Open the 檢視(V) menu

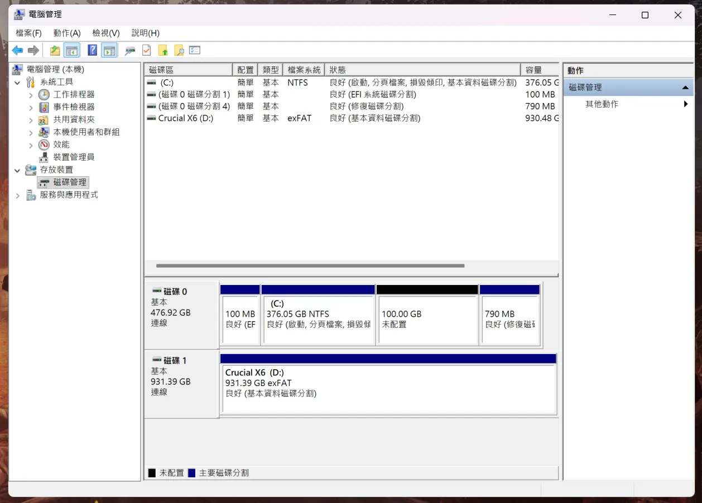[x=106, y=33]
